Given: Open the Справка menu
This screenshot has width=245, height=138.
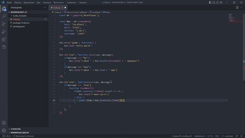Looking at the screenshot, I should point(83,3).
